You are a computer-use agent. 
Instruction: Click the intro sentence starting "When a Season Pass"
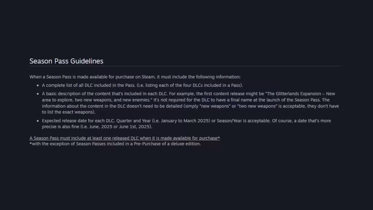coord(135,77)
